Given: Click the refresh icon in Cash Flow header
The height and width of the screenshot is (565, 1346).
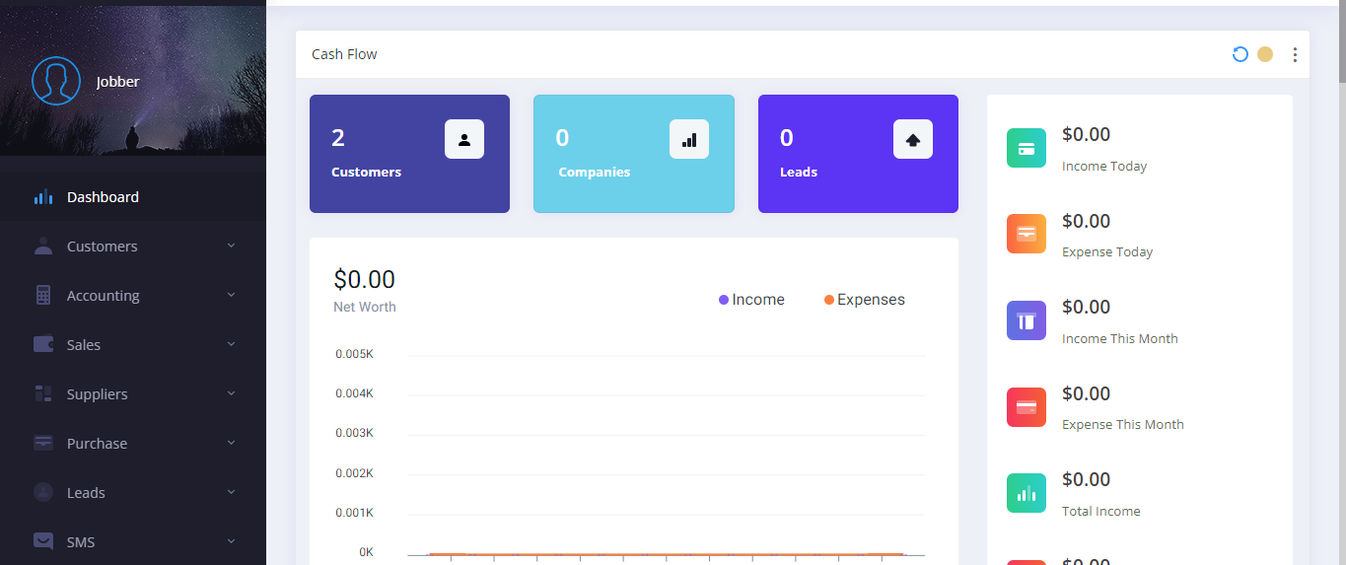Looking at the screenshot, I should [x=1240, y=54].
